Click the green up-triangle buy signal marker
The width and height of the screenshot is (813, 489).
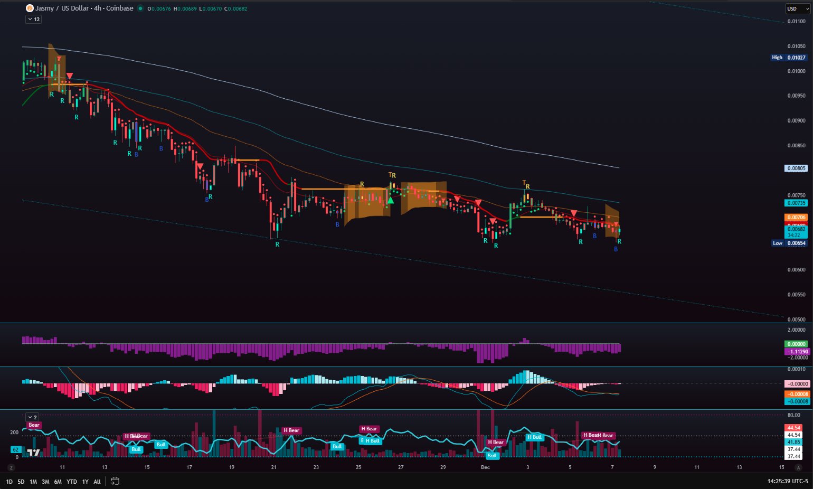click(391, 200)
